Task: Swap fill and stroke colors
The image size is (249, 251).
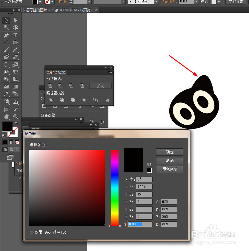Action: (x=16, y=123)
